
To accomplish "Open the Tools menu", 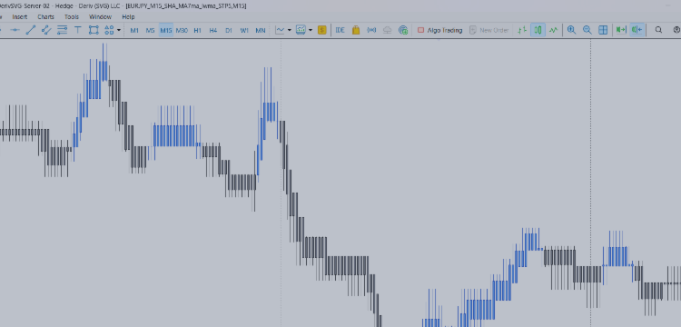I will (72, 17).
